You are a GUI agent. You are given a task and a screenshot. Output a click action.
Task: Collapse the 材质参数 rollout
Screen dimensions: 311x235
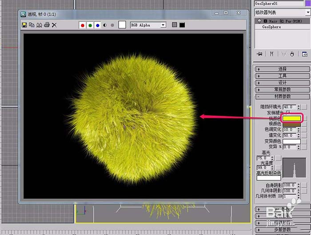(x=282, y=96)
